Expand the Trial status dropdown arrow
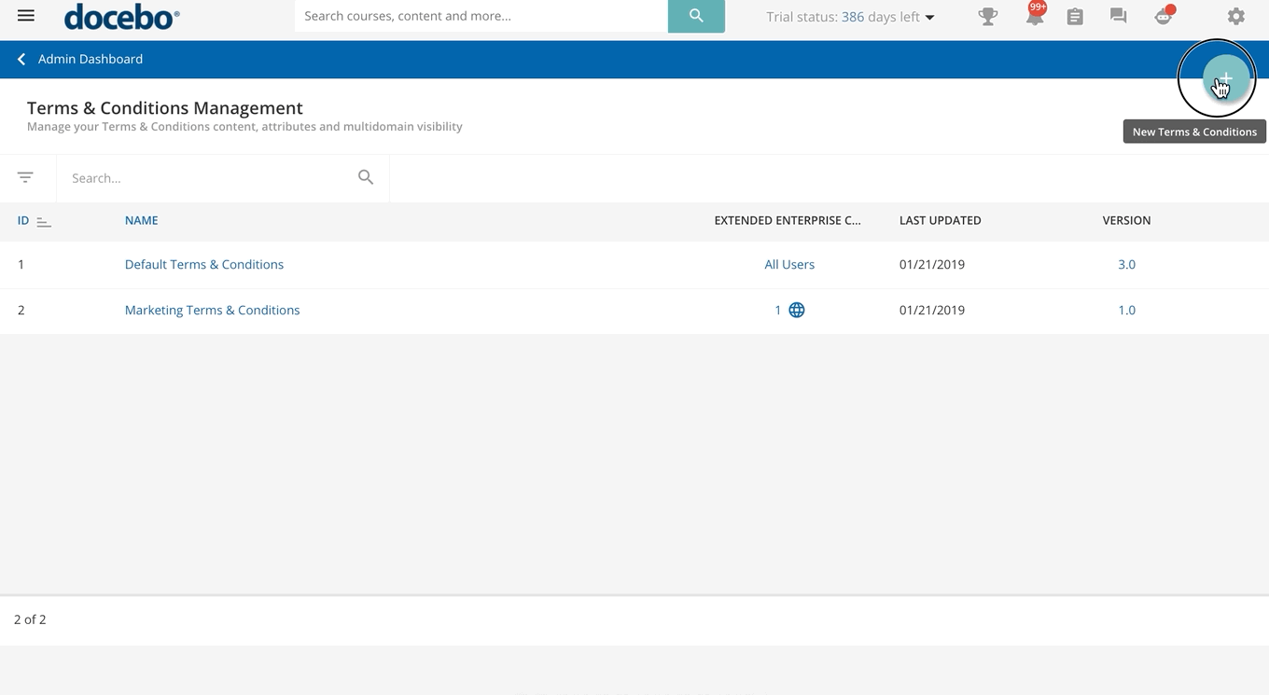Viewport: 1269px width, 695px height. [x=929, y=18]
